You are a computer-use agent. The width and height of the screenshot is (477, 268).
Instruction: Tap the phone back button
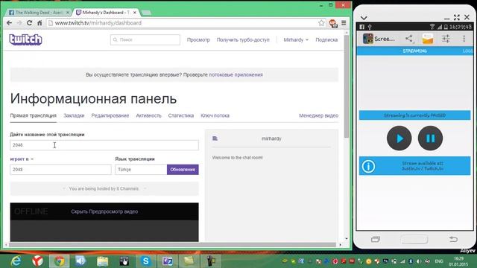[x=453, y=239]
